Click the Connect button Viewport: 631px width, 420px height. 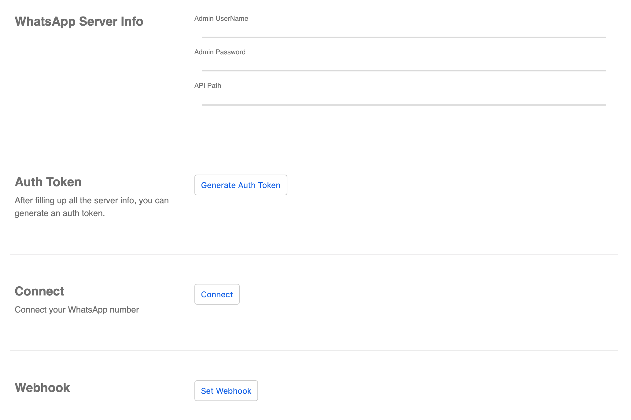click(x=217, y=294)
